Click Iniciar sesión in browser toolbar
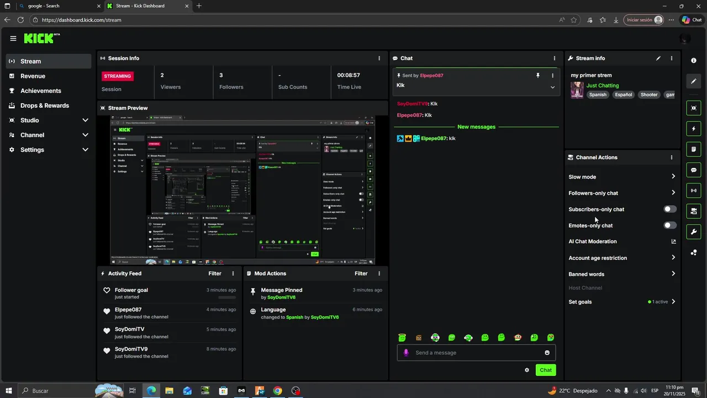This screenshot has width=707, height=398. click(x=643, y=20)
